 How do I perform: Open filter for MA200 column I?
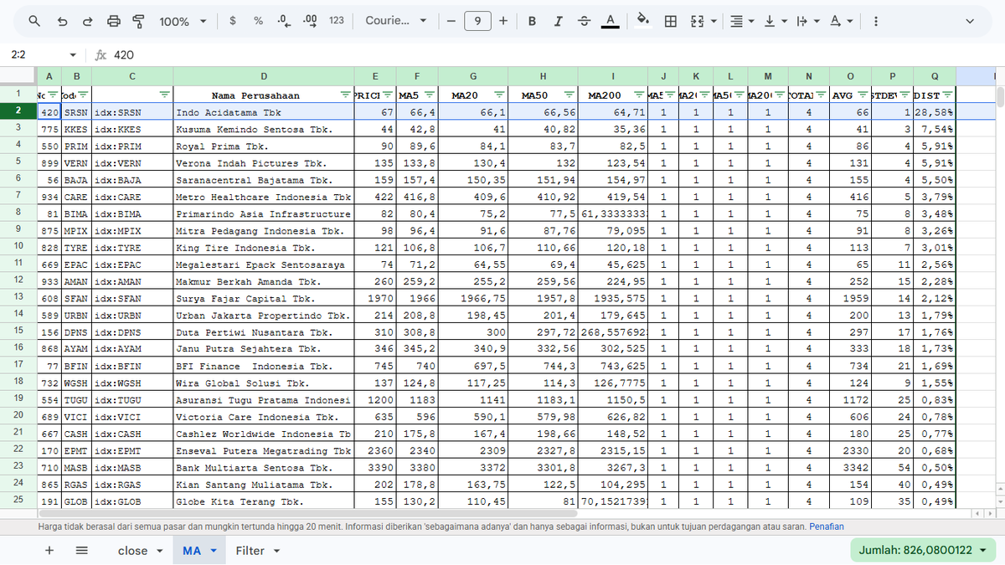click(639, 95)
